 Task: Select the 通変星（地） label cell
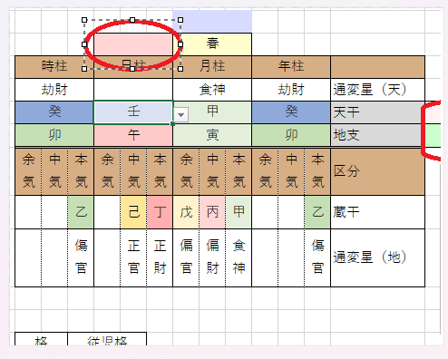tap(378, 257)
